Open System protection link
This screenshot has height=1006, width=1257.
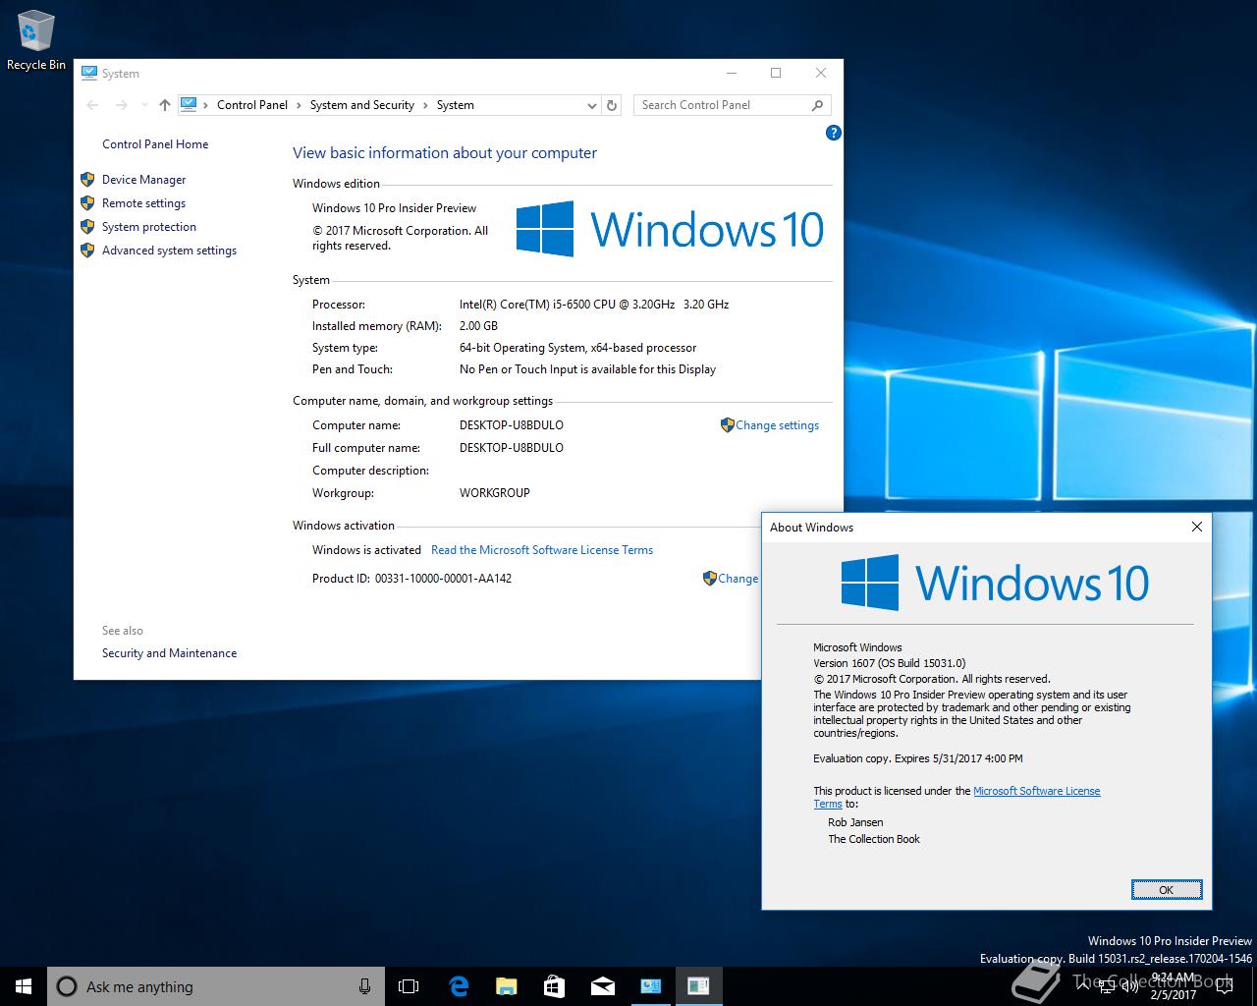149,227
